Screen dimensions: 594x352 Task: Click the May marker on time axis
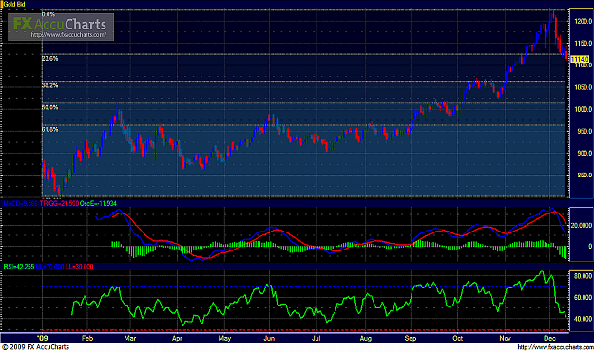(224, 338)
